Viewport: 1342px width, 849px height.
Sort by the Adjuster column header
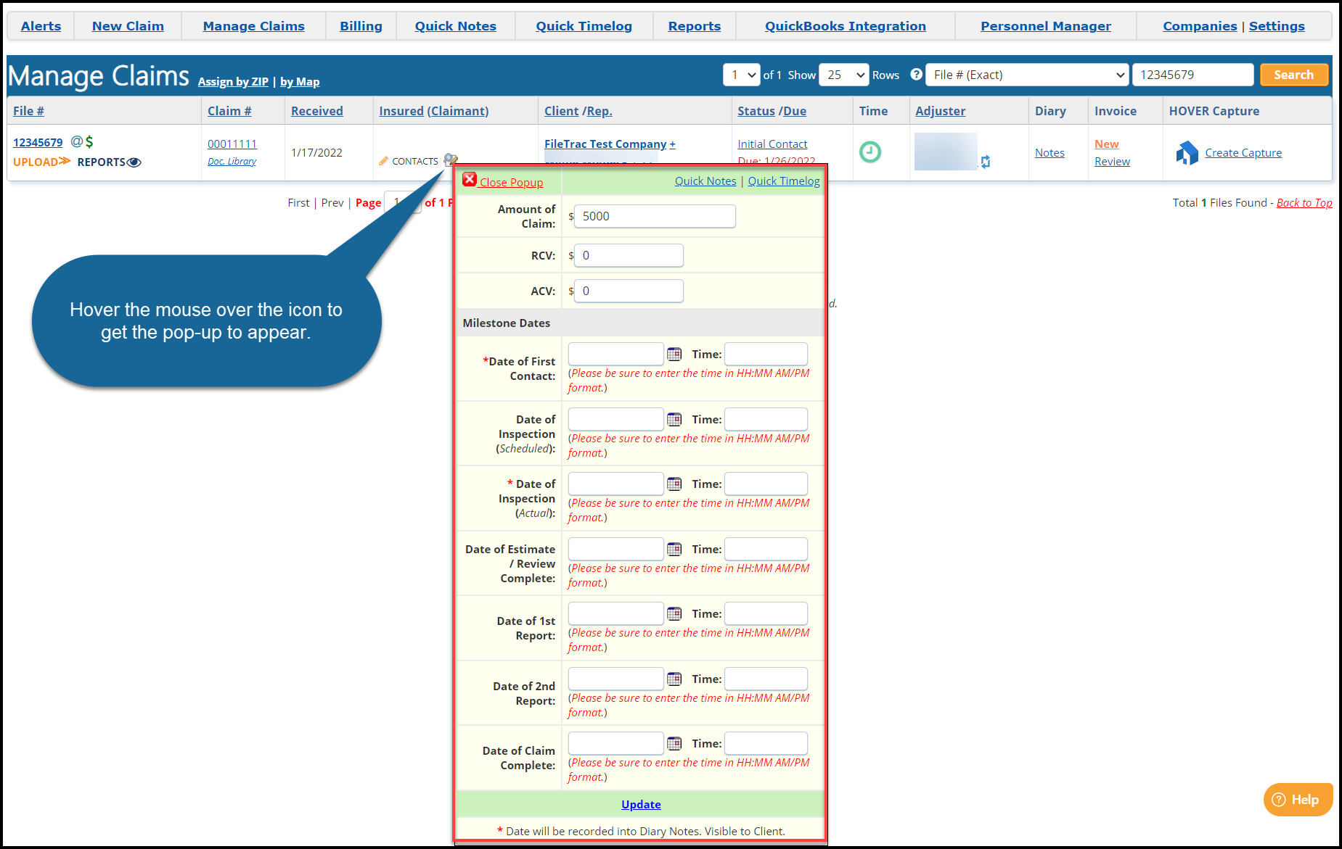point(940,111)
